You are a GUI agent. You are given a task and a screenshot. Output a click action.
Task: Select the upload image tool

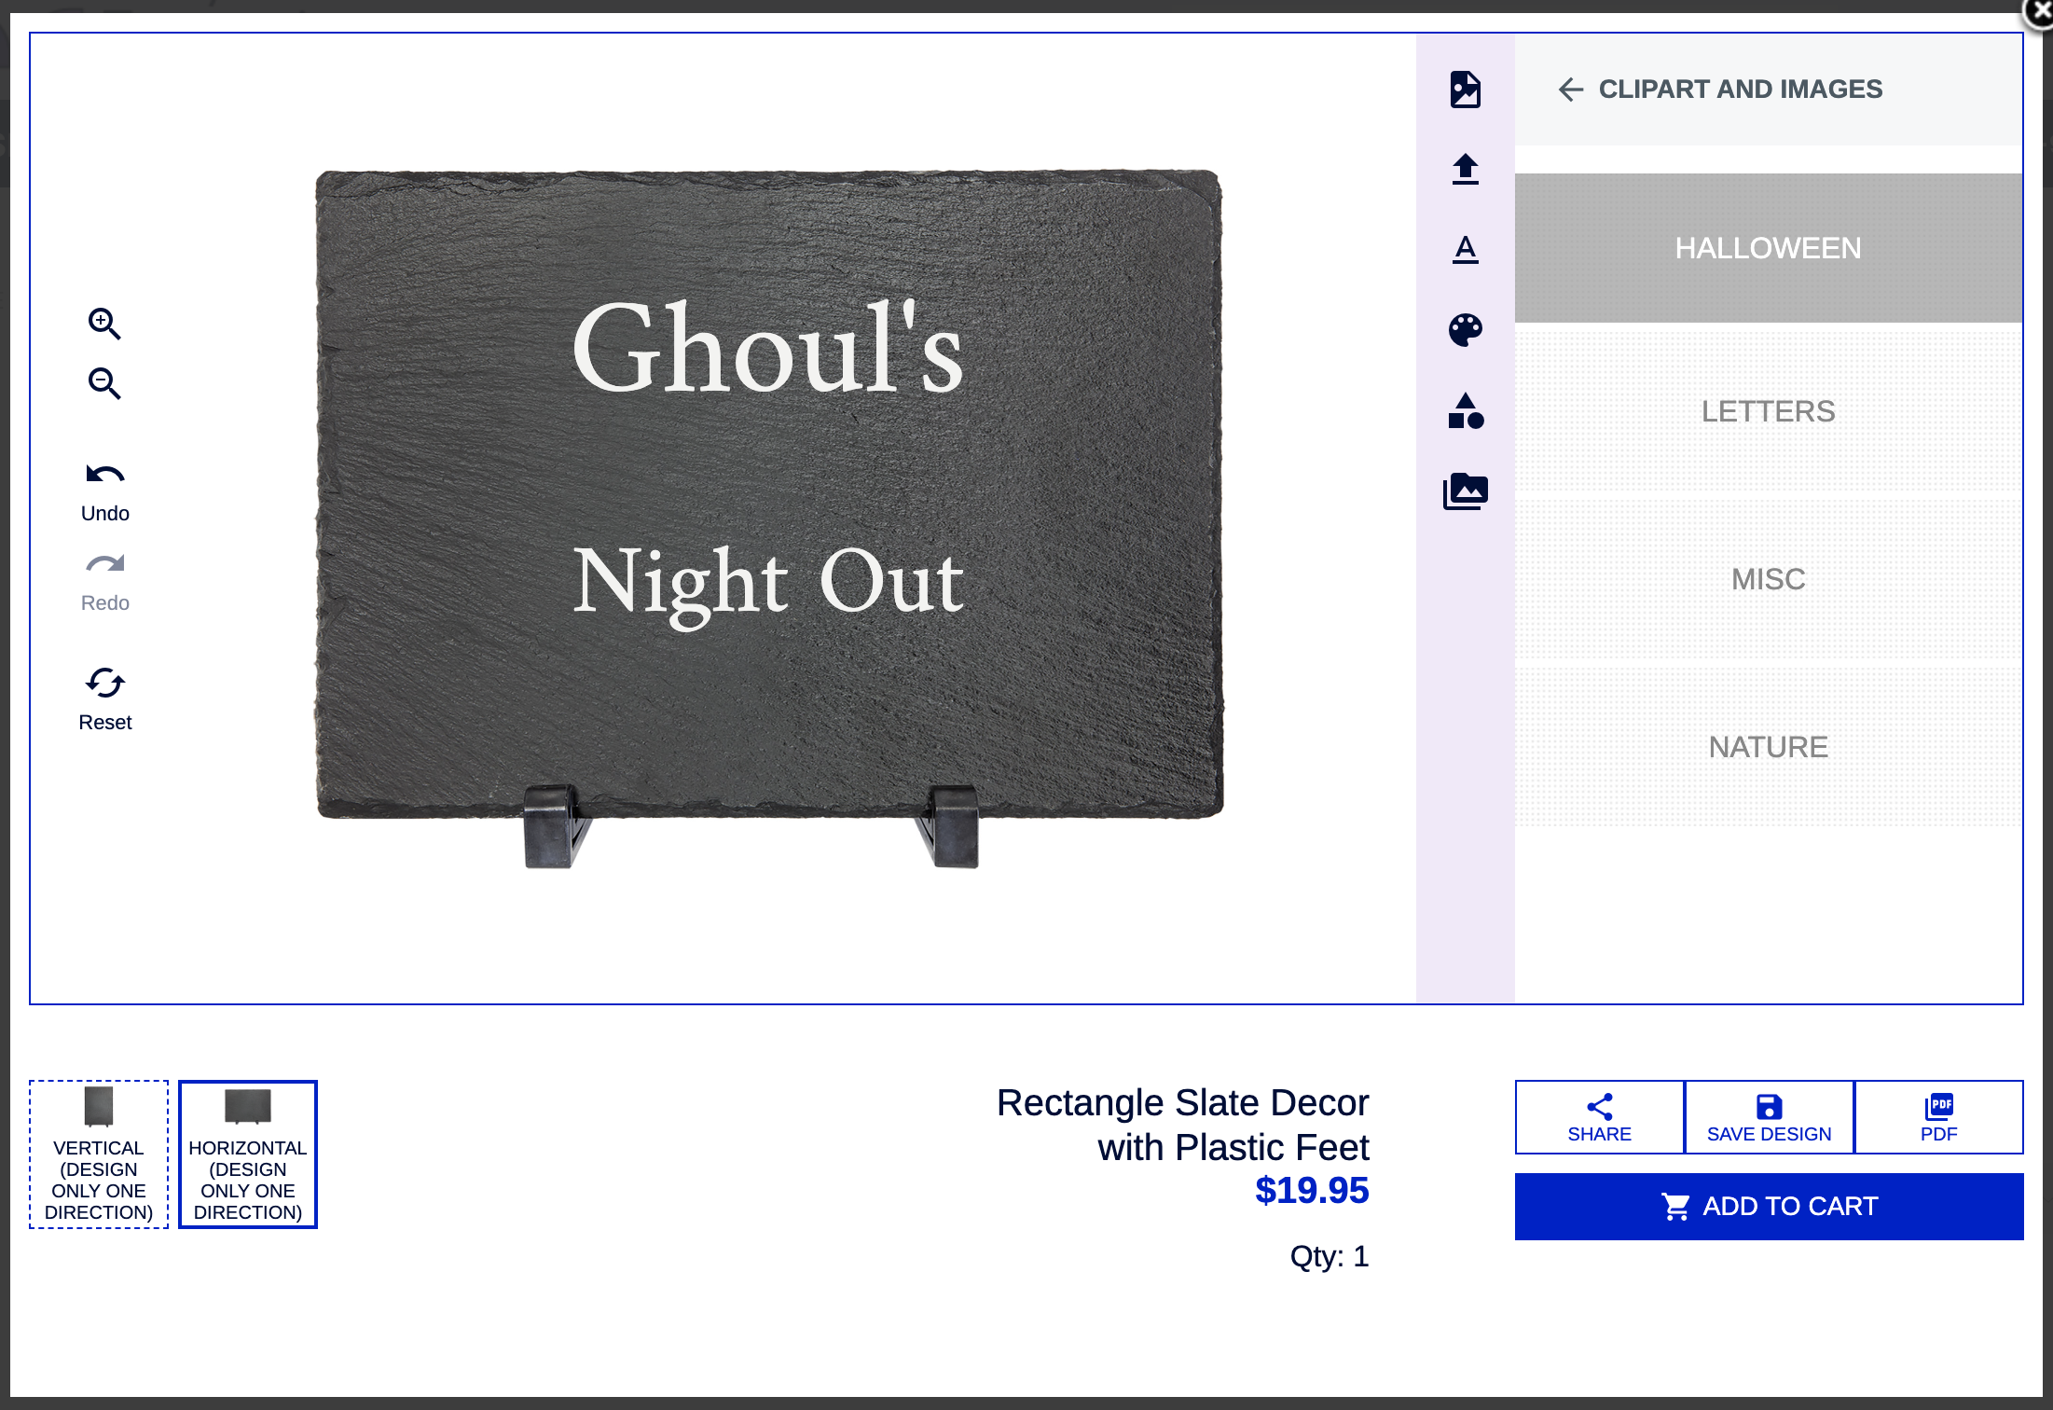[x=1465, y=170]
